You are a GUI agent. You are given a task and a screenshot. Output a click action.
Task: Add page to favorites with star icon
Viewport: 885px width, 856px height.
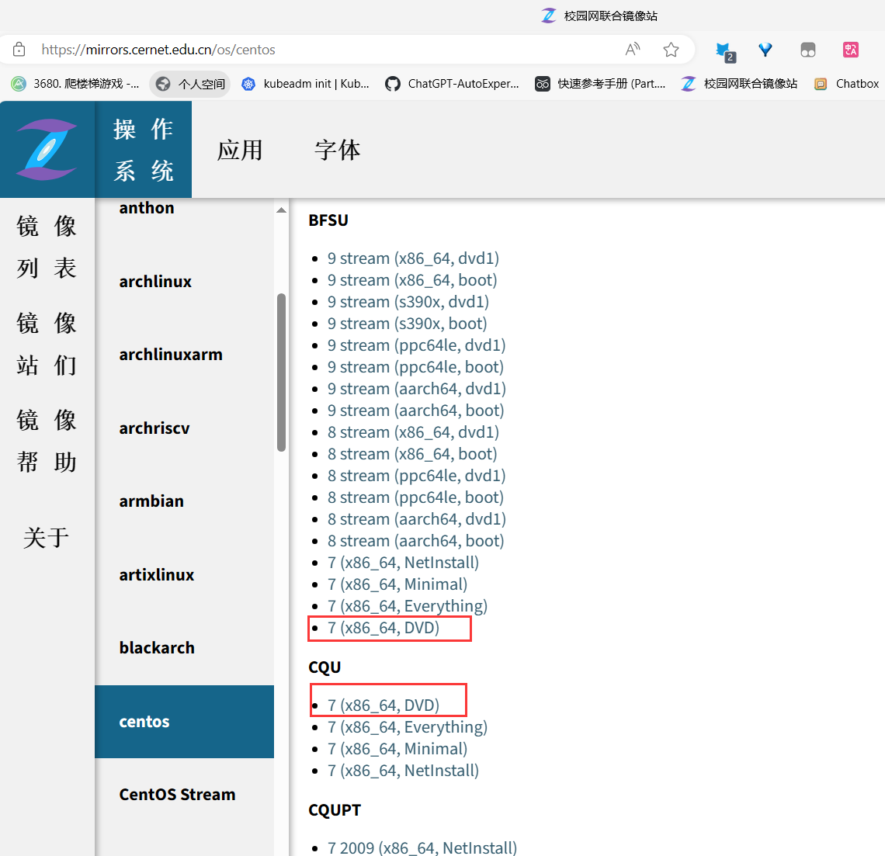(x=671, y=50)
